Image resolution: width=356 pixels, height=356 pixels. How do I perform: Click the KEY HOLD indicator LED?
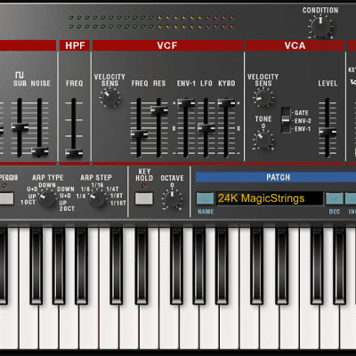(x=144, y=186)
